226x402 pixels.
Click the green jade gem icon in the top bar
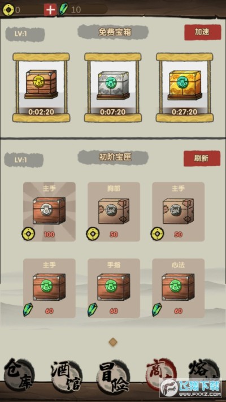tap(63, 9)
